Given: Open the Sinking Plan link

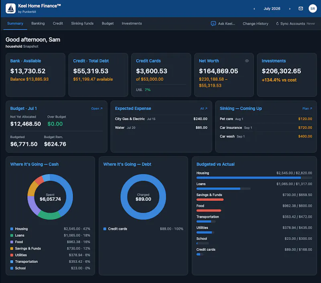Looking at the screenshot, I should coord(307,109).
